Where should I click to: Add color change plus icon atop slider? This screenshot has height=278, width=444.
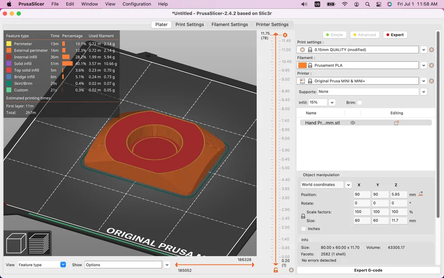click(x=285, y=35)
